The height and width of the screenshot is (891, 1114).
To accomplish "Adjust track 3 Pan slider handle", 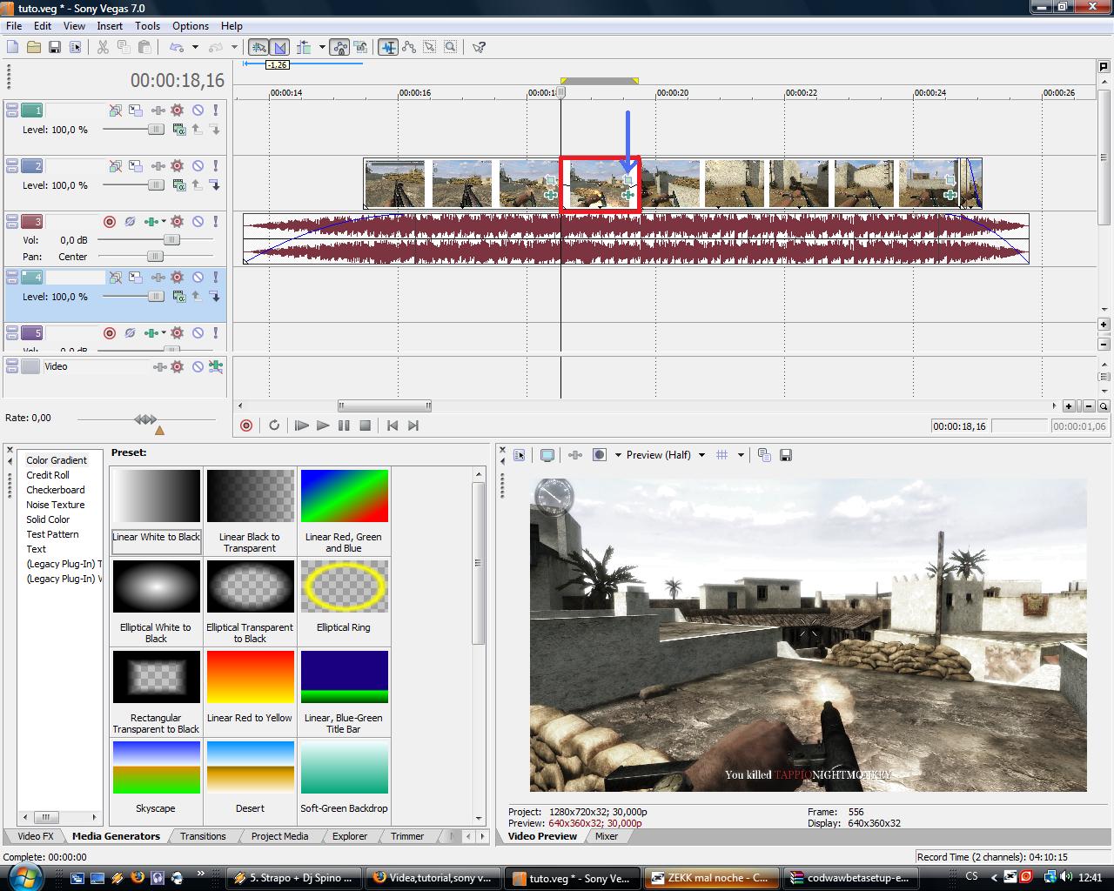I will click(x=155, y=257).
